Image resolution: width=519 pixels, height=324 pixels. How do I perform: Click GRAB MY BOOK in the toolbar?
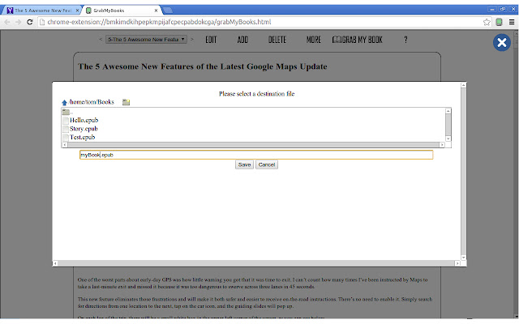(358, 40)
